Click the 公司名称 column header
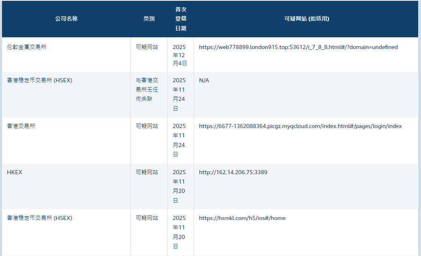Screen dimensions: 421x256 point(66,19)
